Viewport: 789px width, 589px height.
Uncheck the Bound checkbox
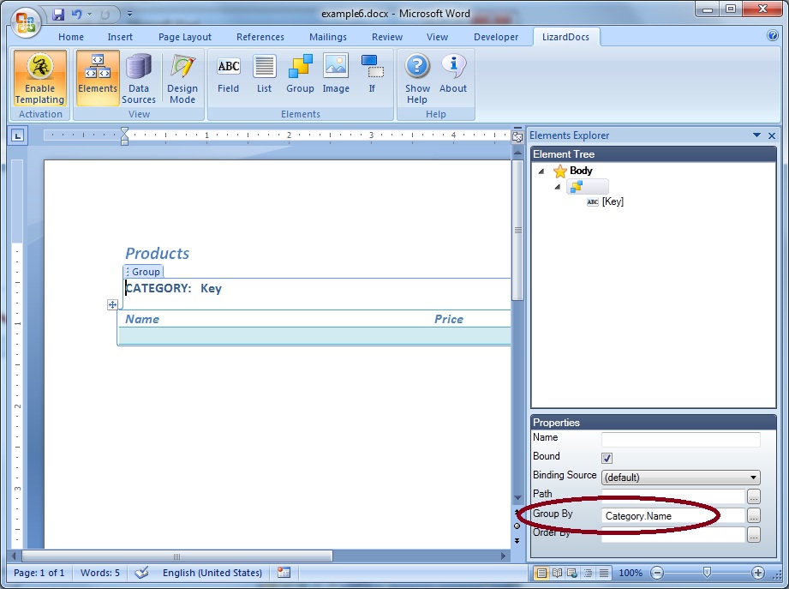(x=607, y=459)
